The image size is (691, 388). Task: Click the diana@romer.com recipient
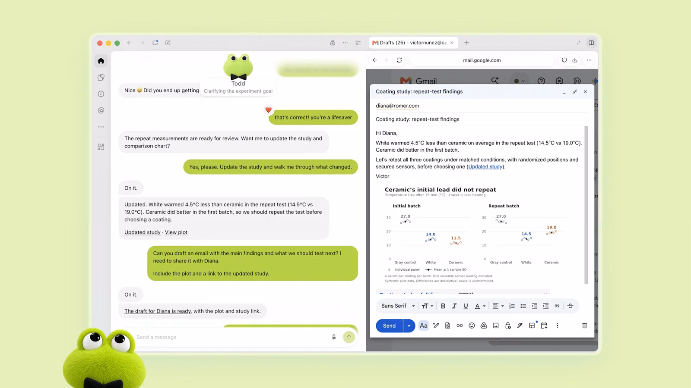coord(397,106)
